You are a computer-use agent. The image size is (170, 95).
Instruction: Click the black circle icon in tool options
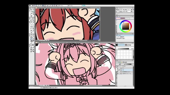pos(117,45)
